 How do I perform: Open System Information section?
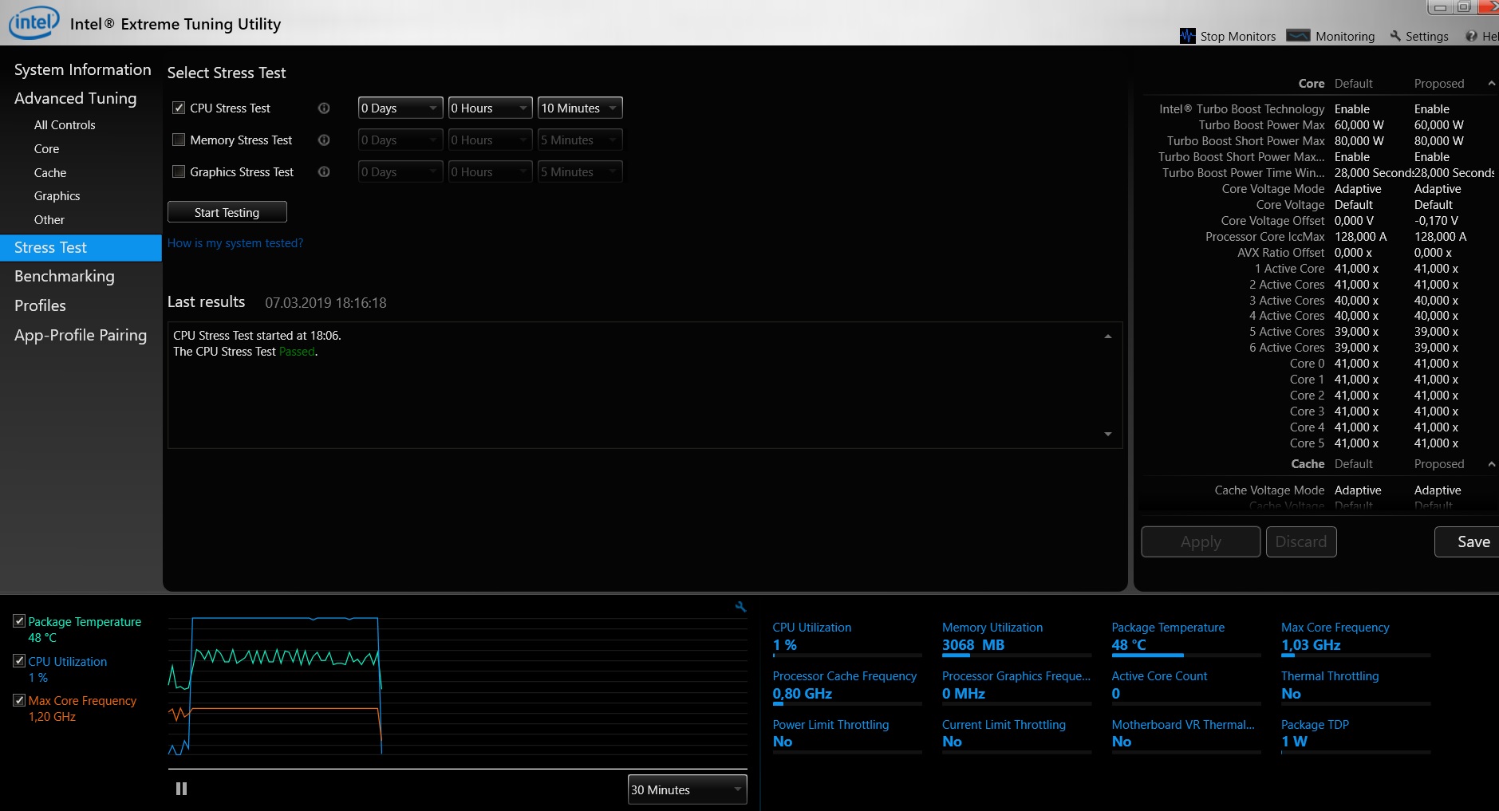(x=82, y=69)
